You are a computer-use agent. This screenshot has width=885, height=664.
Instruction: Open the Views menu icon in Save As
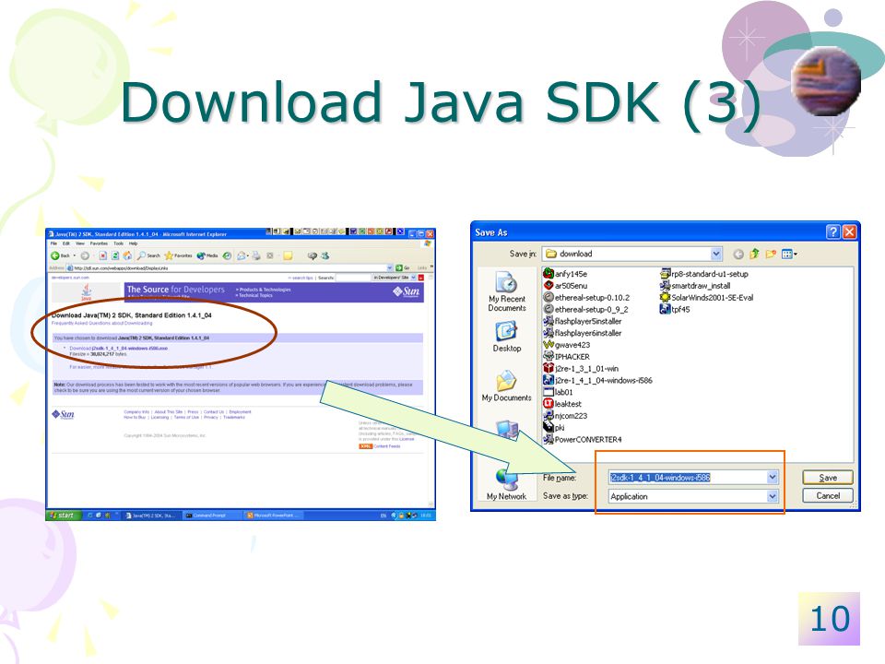click(789, 255)
